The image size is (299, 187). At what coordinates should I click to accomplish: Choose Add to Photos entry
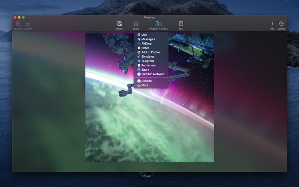point(151,52)
